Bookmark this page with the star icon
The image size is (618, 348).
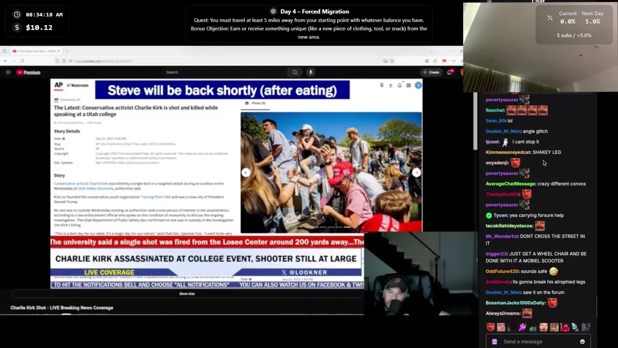coord(392,61)
